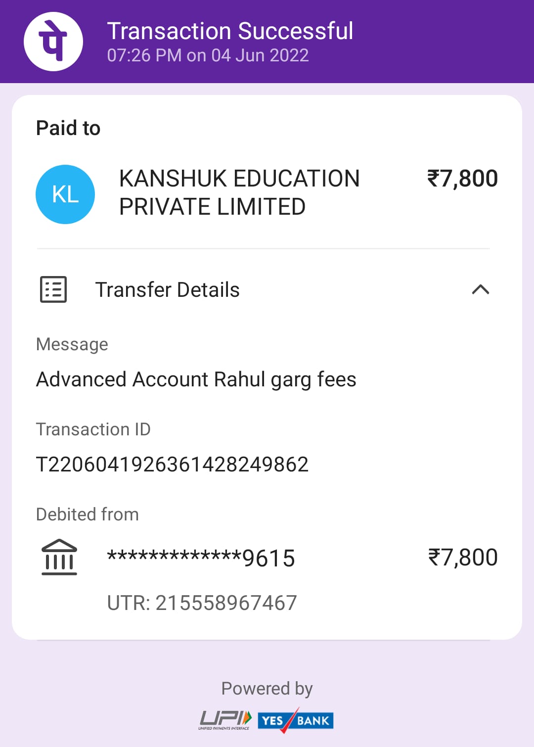Screen dimensions: 534x747
Task: Collapse the Transfer Details section chevron
Action: click(480, 289)
